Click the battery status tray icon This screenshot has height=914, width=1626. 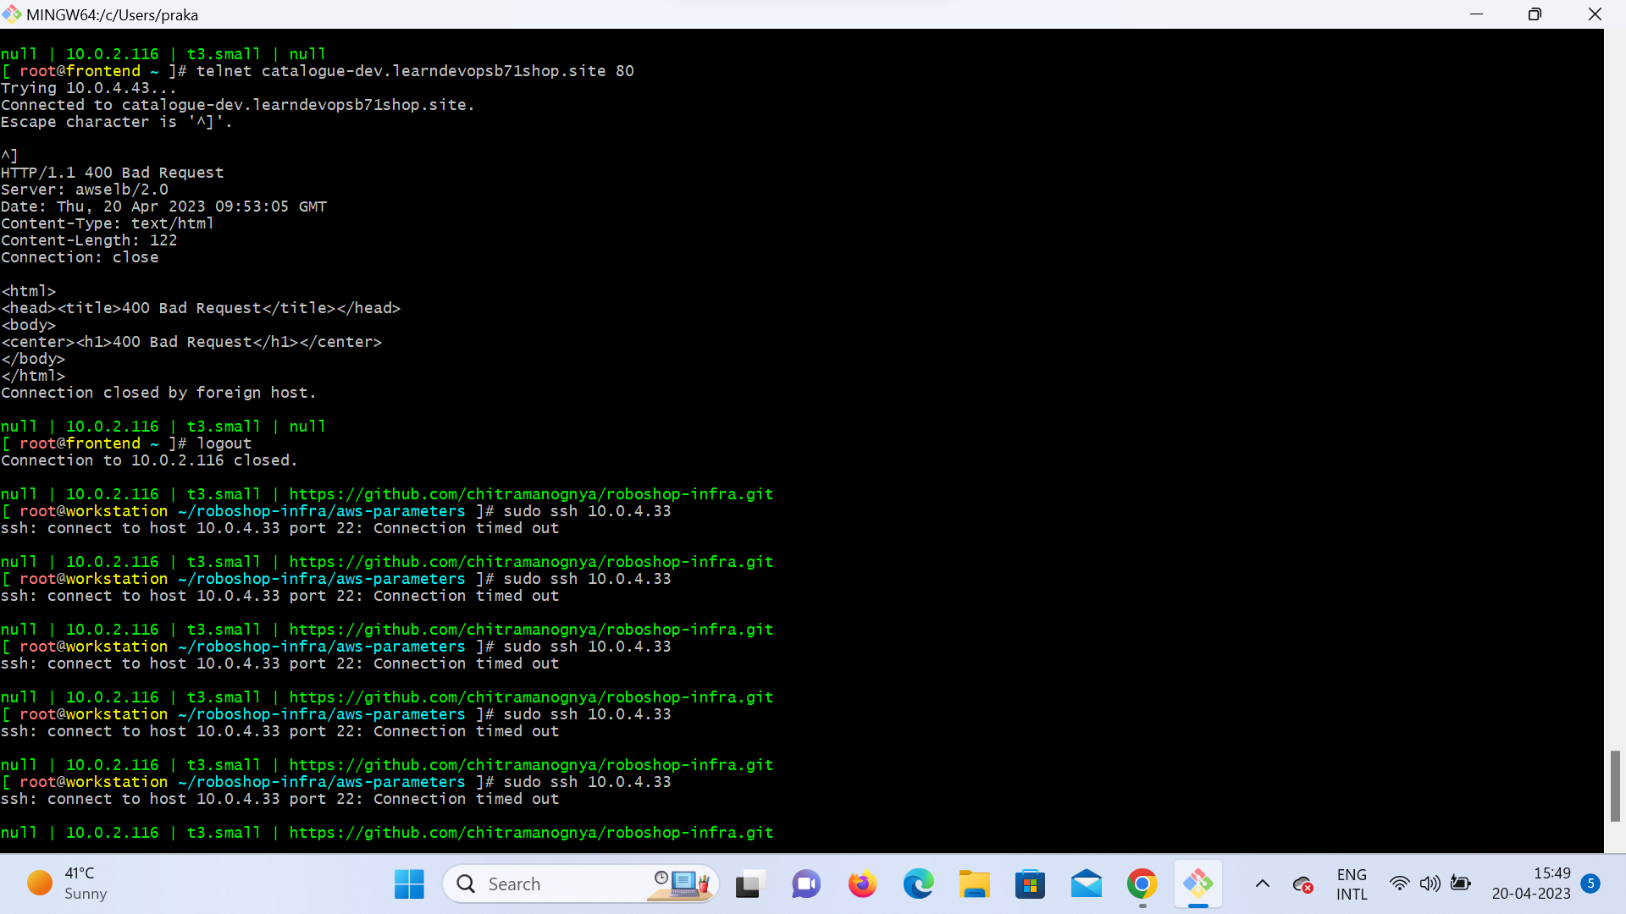[x=1460, y=884]
